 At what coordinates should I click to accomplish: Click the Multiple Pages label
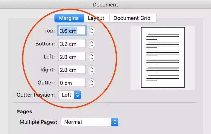point(38,122)
